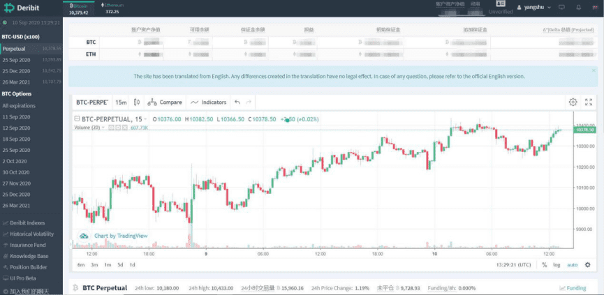Toggle log scale on the chart

(x=557, y=264)
